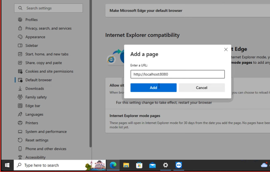Click the Phone and other devices icon
The width and height of the screenshot is (270, 172).
[x=20, y=149]
